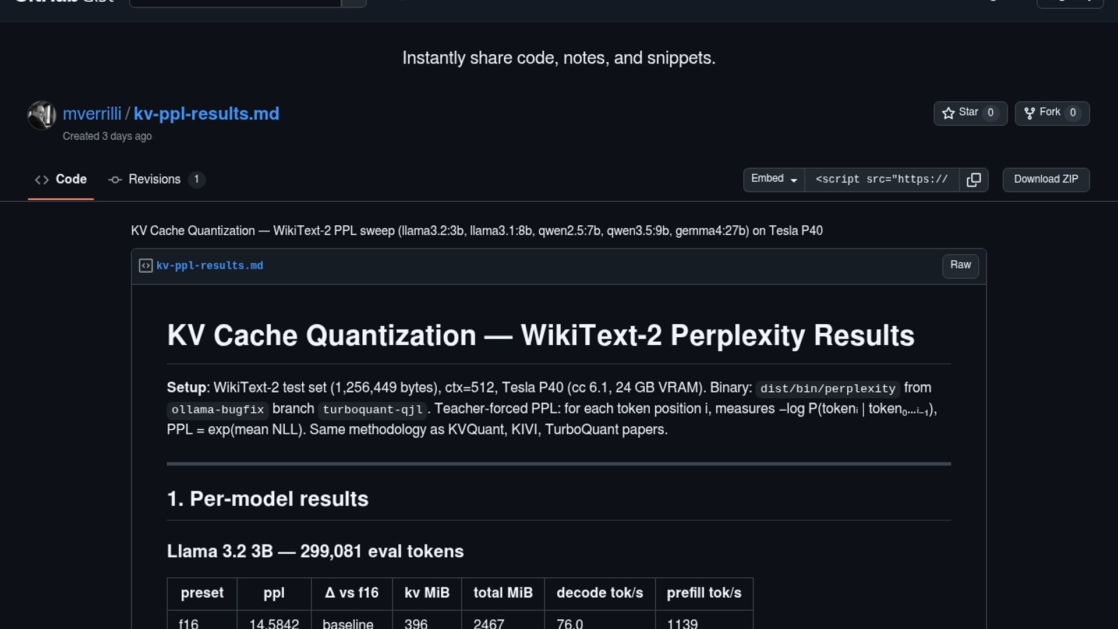
Task: Click the fork icon in Fork button
Action: (x=1029, y=113)
